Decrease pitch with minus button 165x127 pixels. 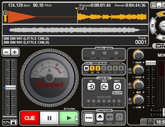coord(6,52)
